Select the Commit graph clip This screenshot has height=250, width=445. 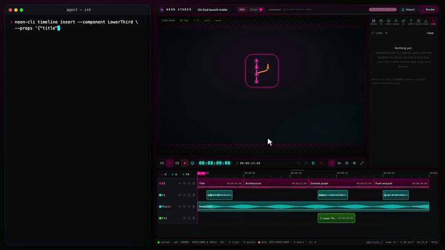[x=341, y=183]
